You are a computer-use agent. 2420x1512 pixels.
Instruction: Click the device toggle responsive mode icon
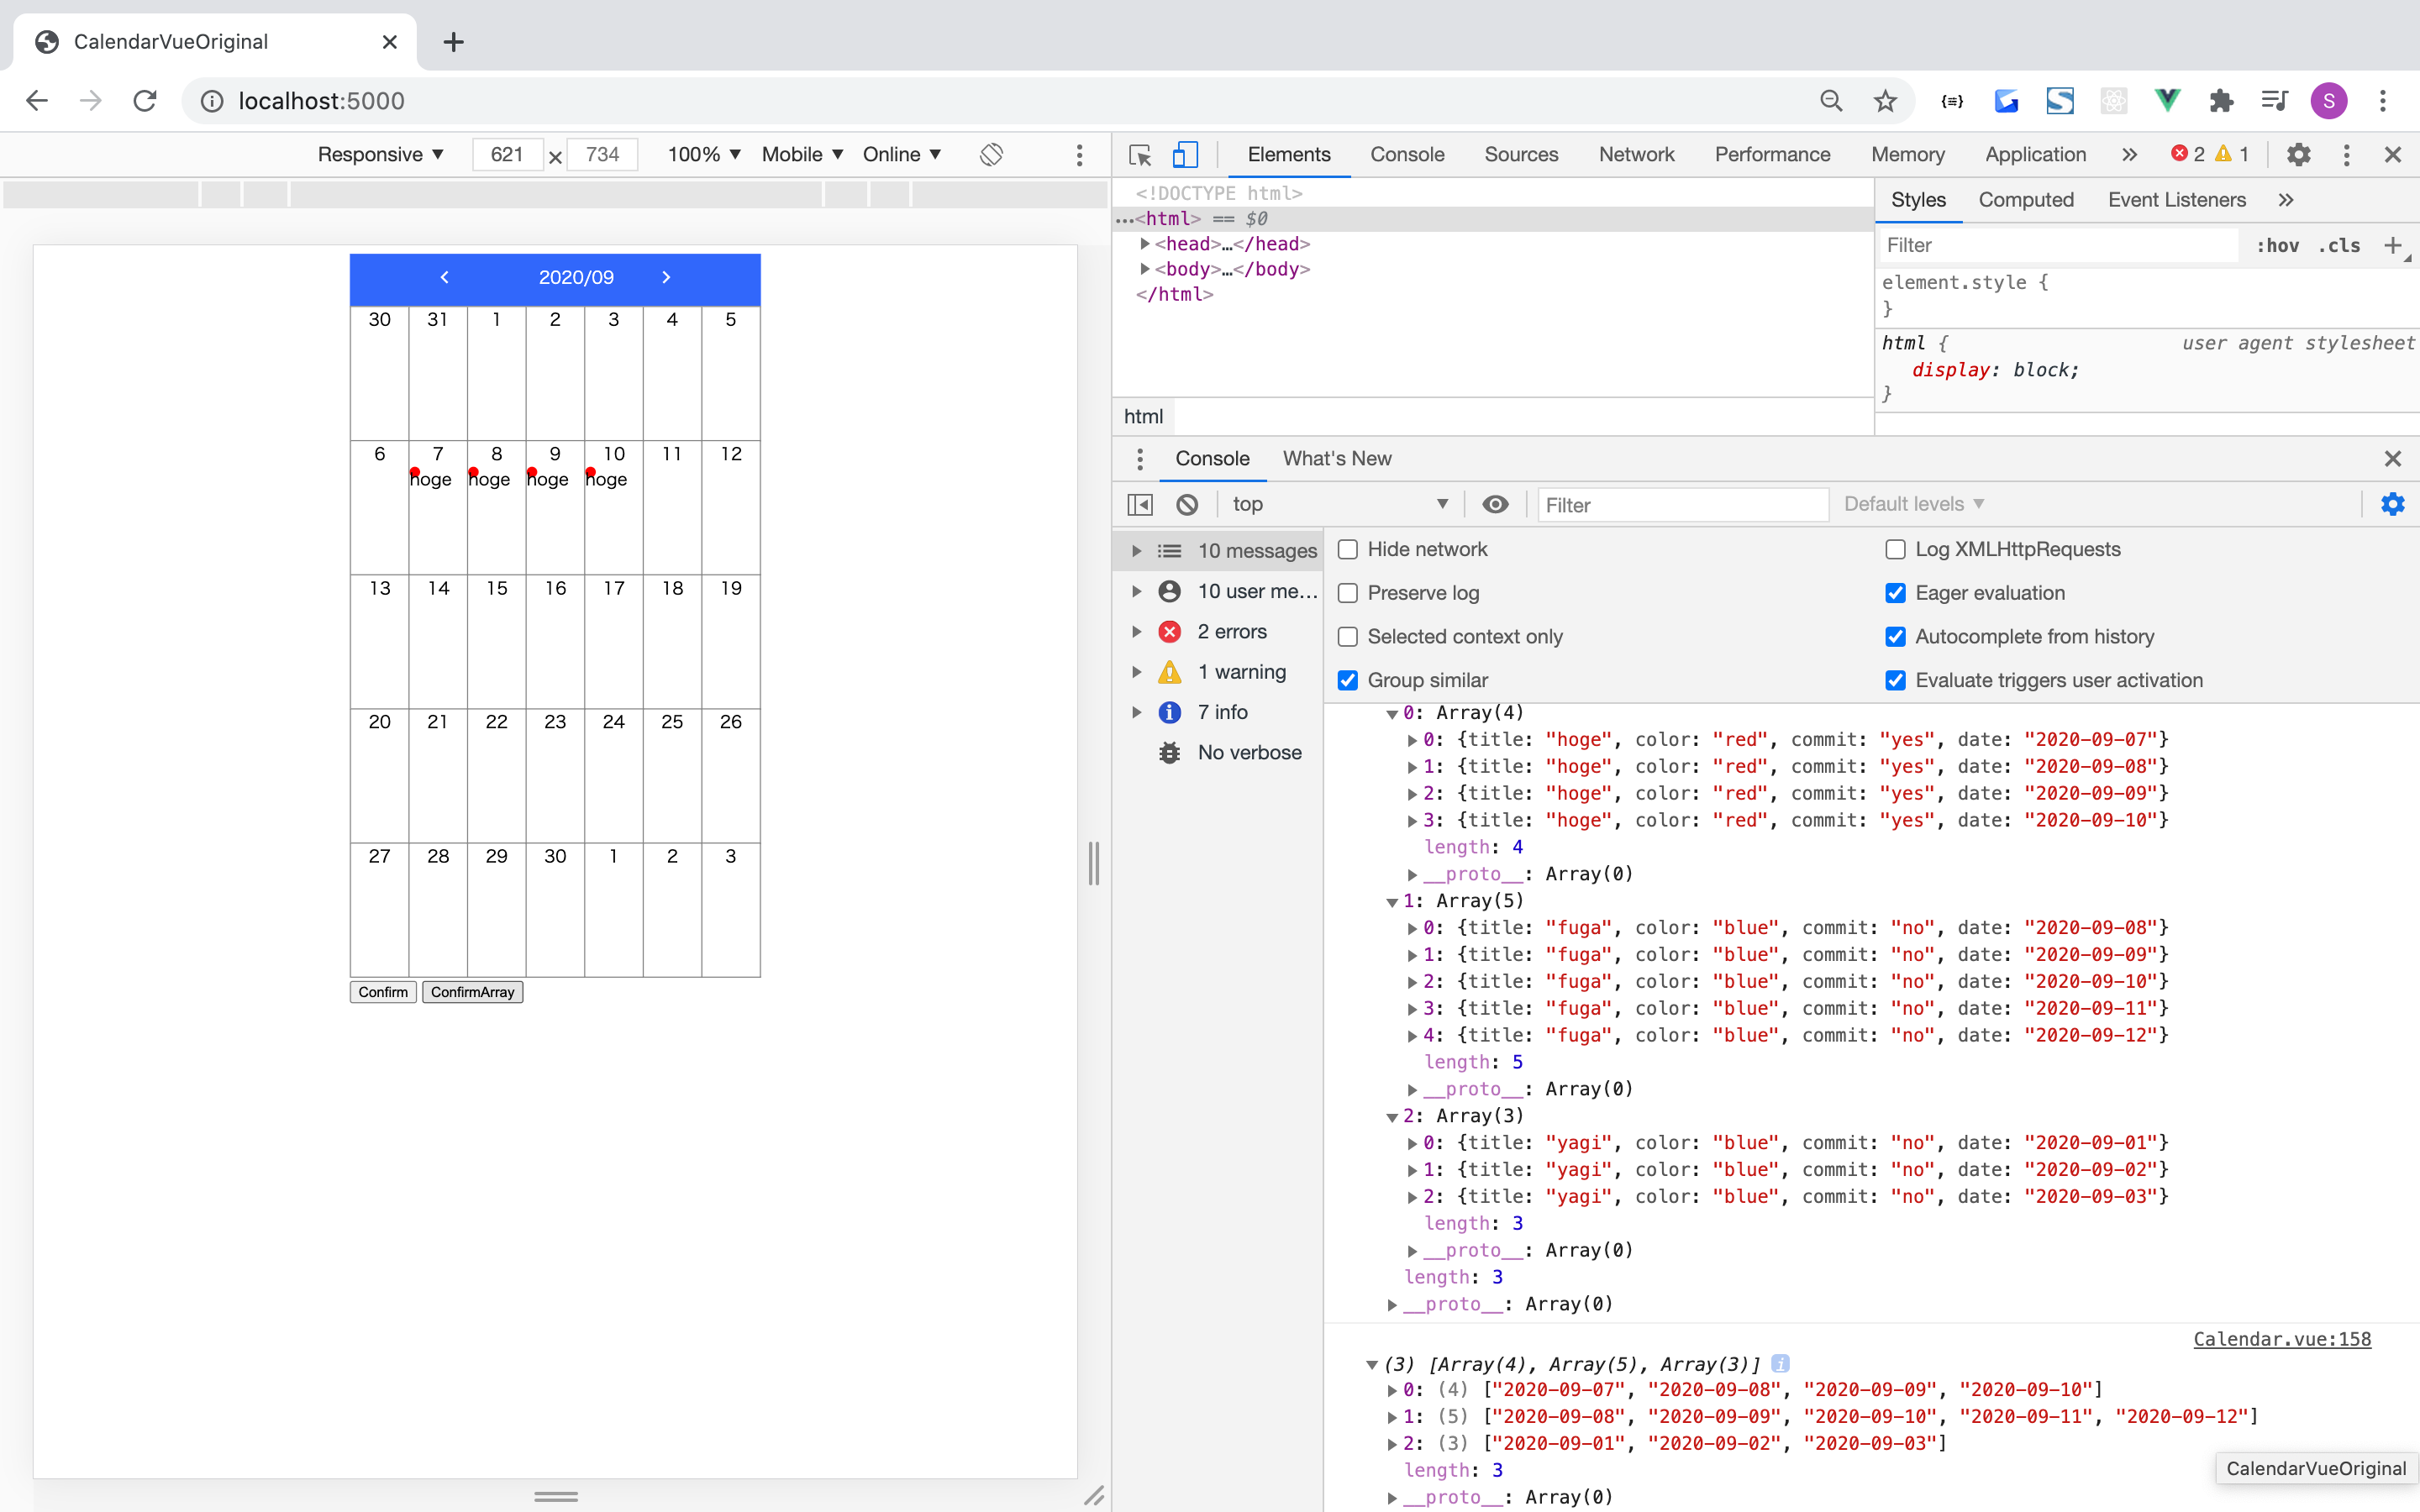(1185, 153)
